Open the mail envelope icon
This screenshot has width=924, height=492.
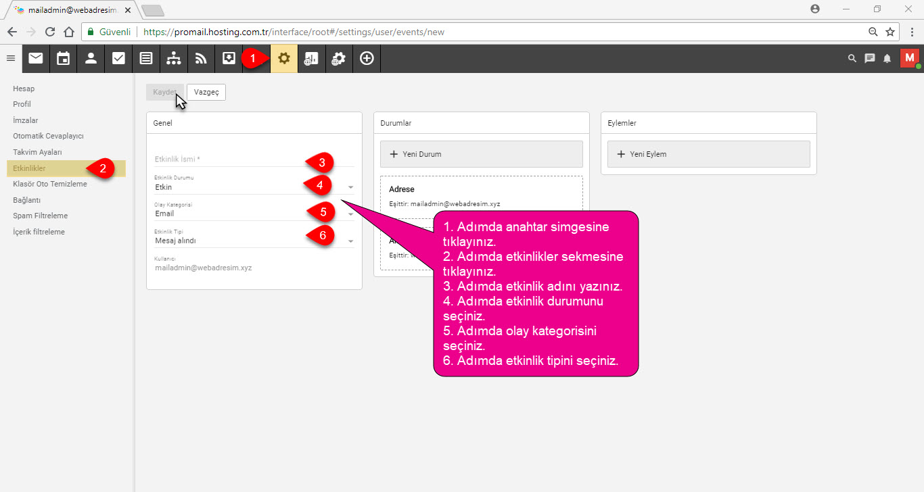tap(35, 59)
